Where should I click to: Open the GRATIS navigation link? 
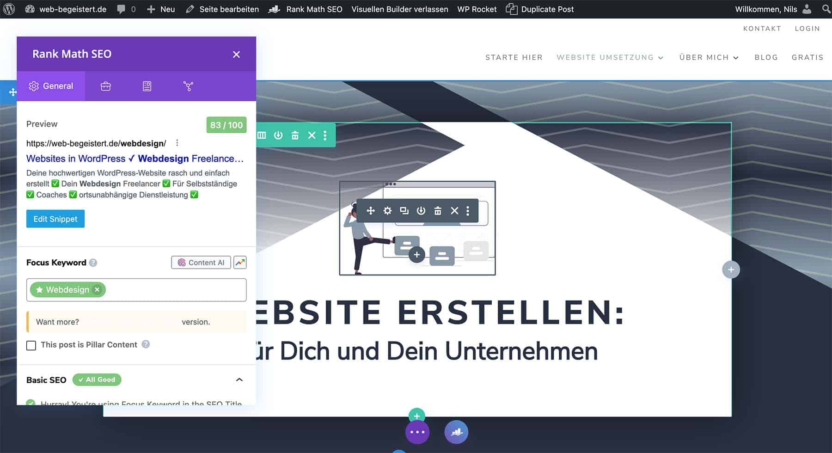point(808,57)
